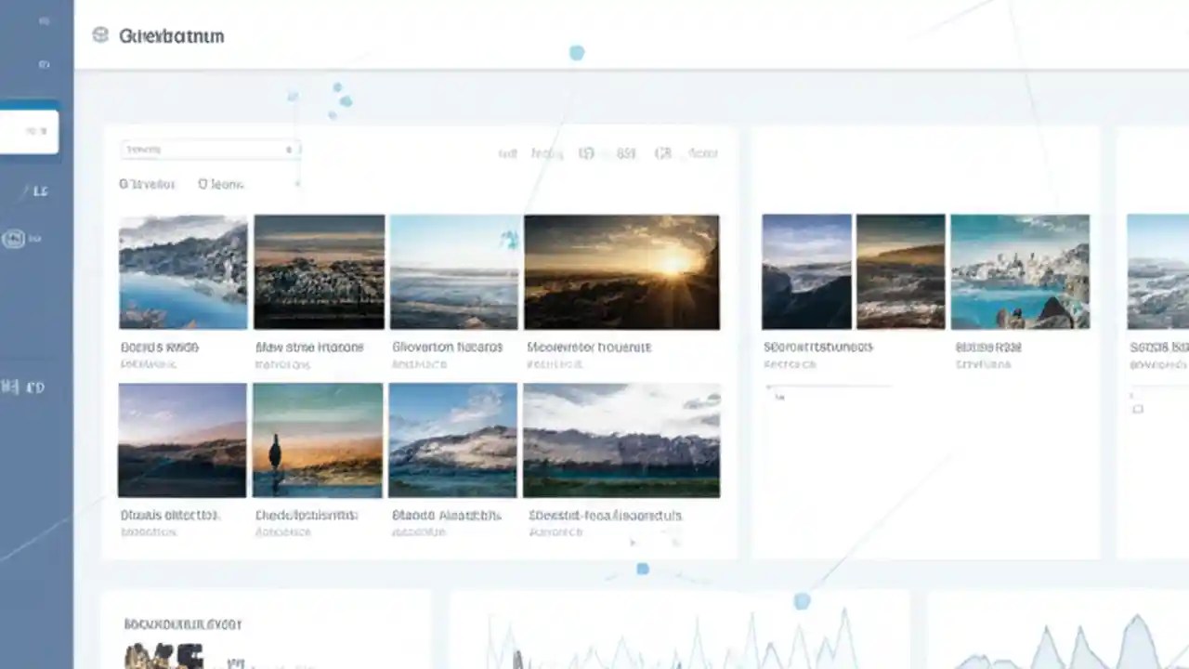The height and width of the screenshot is (669, 1189).
Task: Open the sunset photo card titled in the first row
Action: pyautogui.click(x=621, y=271)
